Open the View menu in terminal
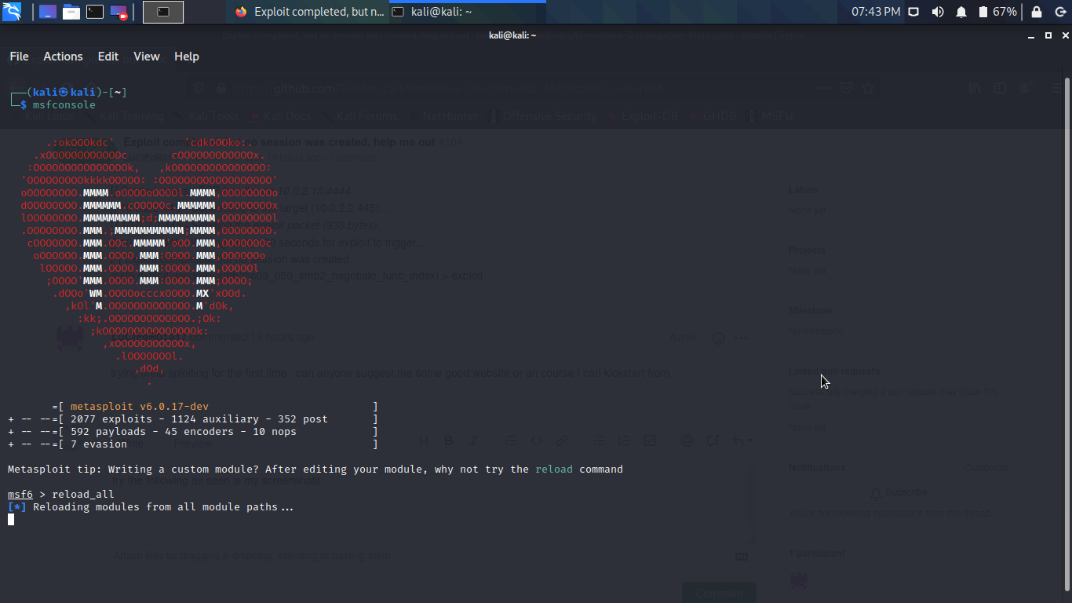The width and height of the screenshot is (1072, 603). tap(147, 57)
